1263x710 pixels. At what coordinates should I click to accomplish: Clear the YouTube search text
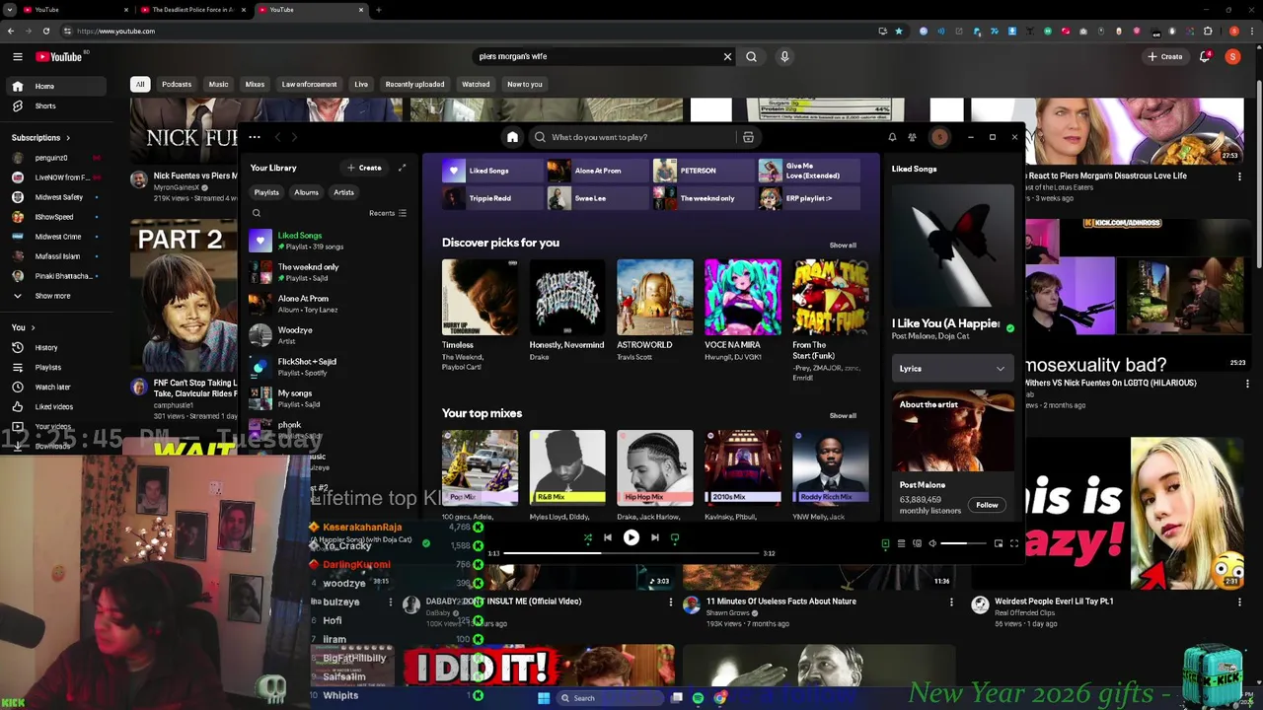pyautogui.click(x=727, y=56)
